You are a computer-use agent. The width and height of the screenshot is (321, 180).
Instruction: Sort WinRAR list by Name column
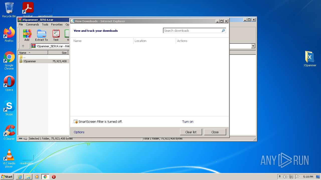point(33,53)
